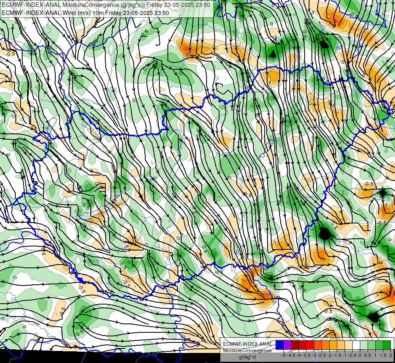This screenshot has width=395, height=363.
Task: Click the blue swatch in the legend
Action: 280,345
